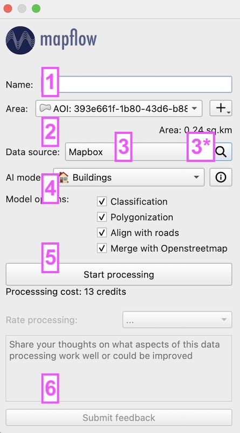
Task: Disable Align with roads
Action: (102, 233)
